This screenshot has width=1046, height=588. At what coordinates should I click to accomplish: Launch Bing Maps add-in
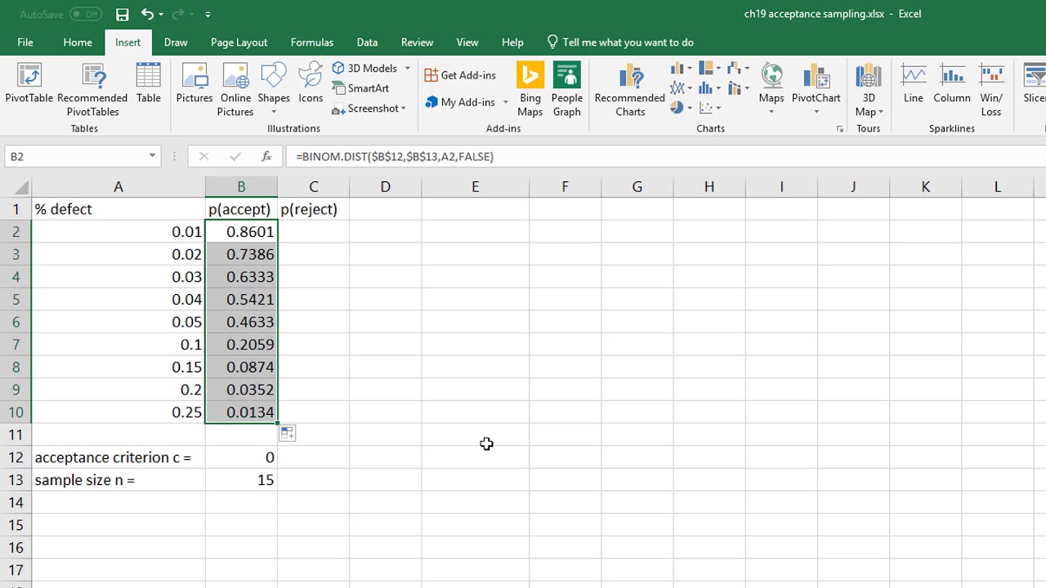530,90
